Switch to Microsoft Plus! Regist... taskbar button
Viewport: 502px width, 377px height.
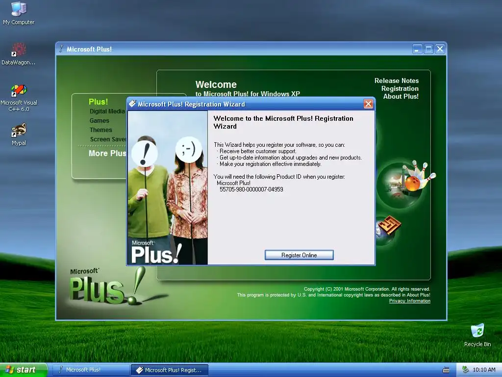coord(170,370)
